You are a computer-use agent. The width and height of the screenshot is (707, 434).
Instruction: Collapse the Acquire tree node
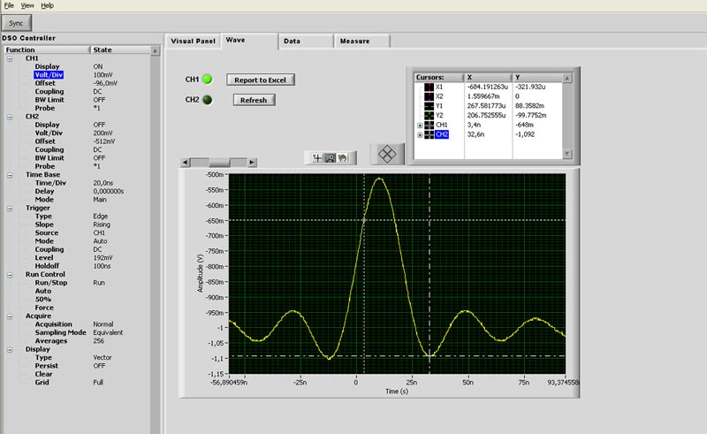10,316
